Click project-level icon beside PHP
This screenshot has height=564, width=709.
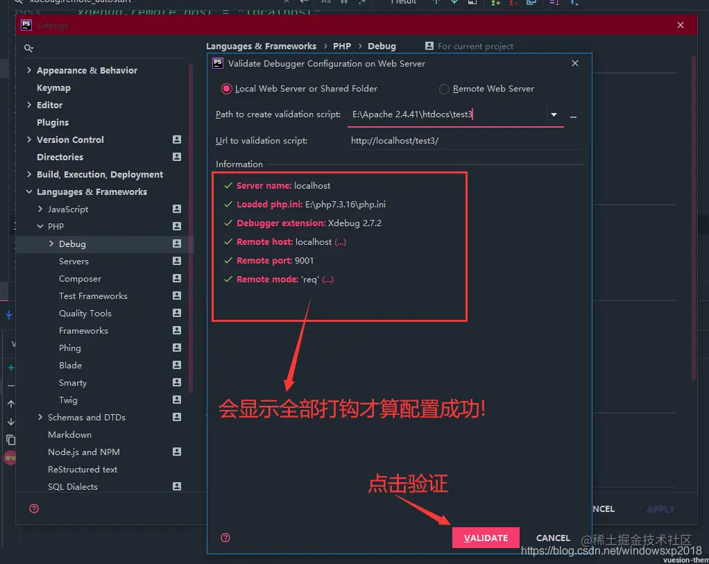click(x=177, y=226)
